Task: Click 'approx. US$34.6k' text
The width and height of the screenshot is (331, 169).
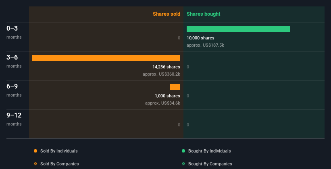Action: (162, 103)
